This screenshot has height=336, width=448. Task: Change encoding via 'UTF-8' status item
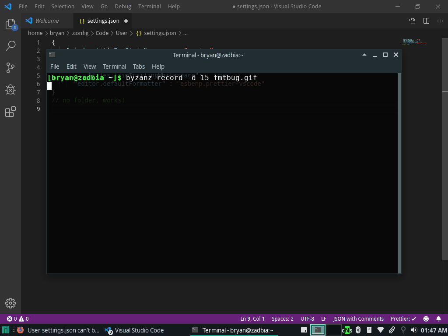point(307,318)
